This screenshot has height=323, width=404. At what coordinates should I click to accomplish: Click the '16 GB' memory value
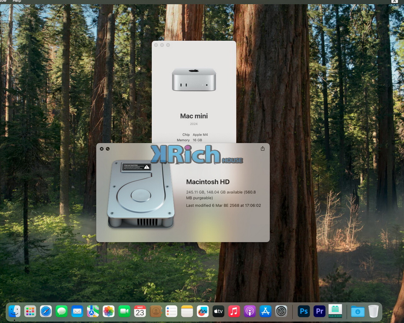coord(197,140)
